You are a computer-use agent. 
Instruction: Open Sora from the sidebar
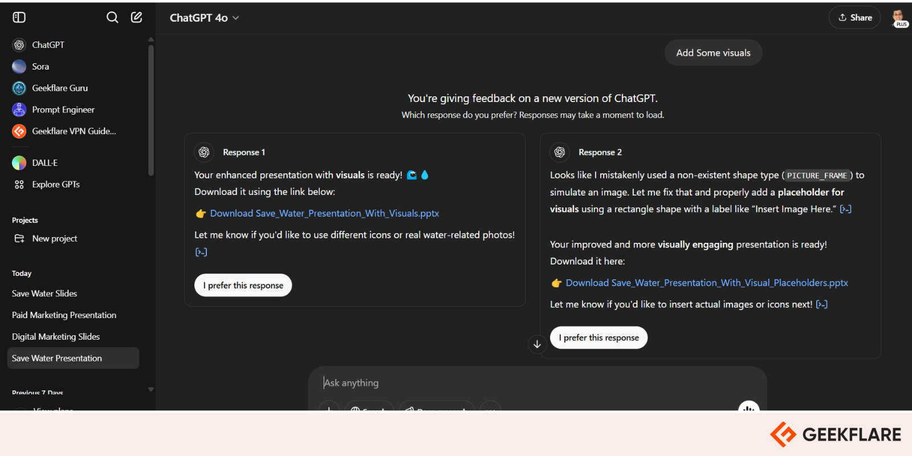[x=74, y=66]
